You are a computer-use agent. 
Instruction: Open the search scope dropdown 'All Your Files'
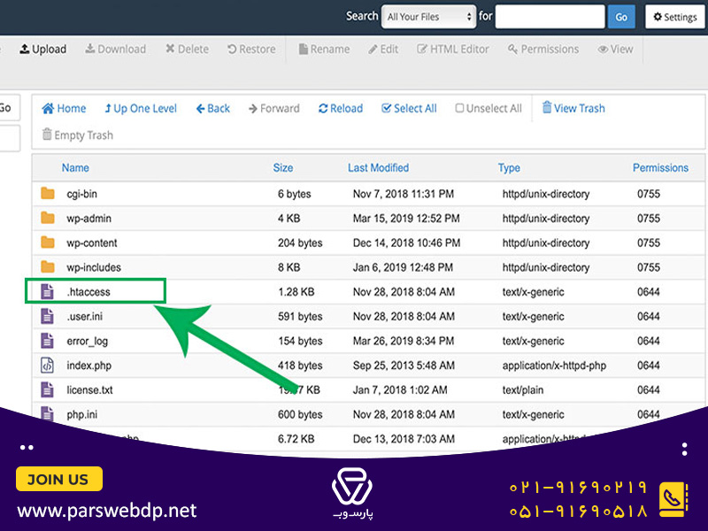pos(428,17)
